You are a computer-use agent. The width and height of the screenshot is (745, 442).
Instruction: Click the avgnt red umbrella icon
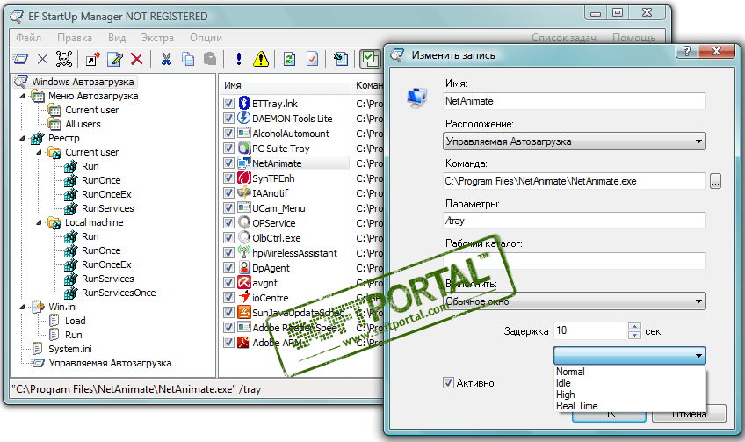coord(243,282)
